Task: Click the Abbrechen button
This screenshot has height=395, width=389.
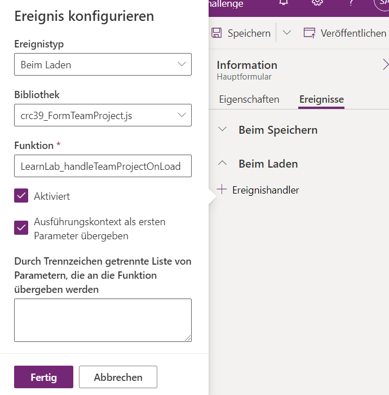Action: [118, 377]
